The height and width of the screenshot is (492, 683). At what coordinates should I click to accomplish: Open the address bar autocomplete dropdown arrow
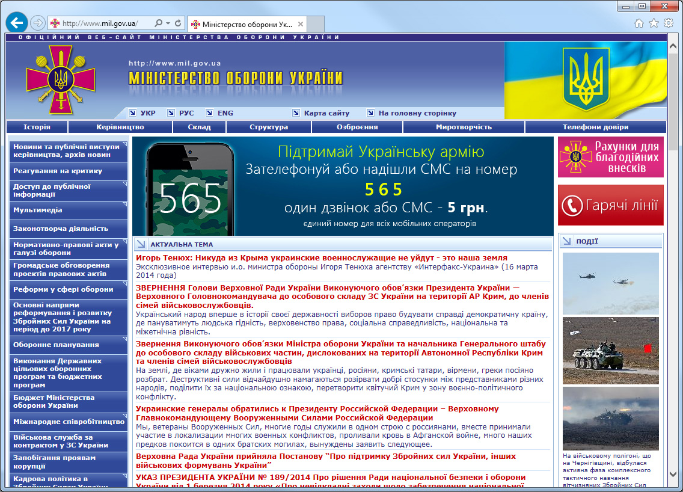(168, 23)
